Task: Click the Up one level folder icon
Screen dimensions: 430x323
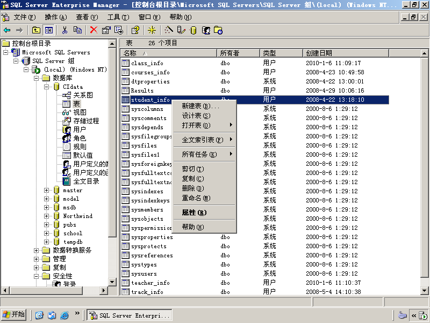Action: pos(36,30)
